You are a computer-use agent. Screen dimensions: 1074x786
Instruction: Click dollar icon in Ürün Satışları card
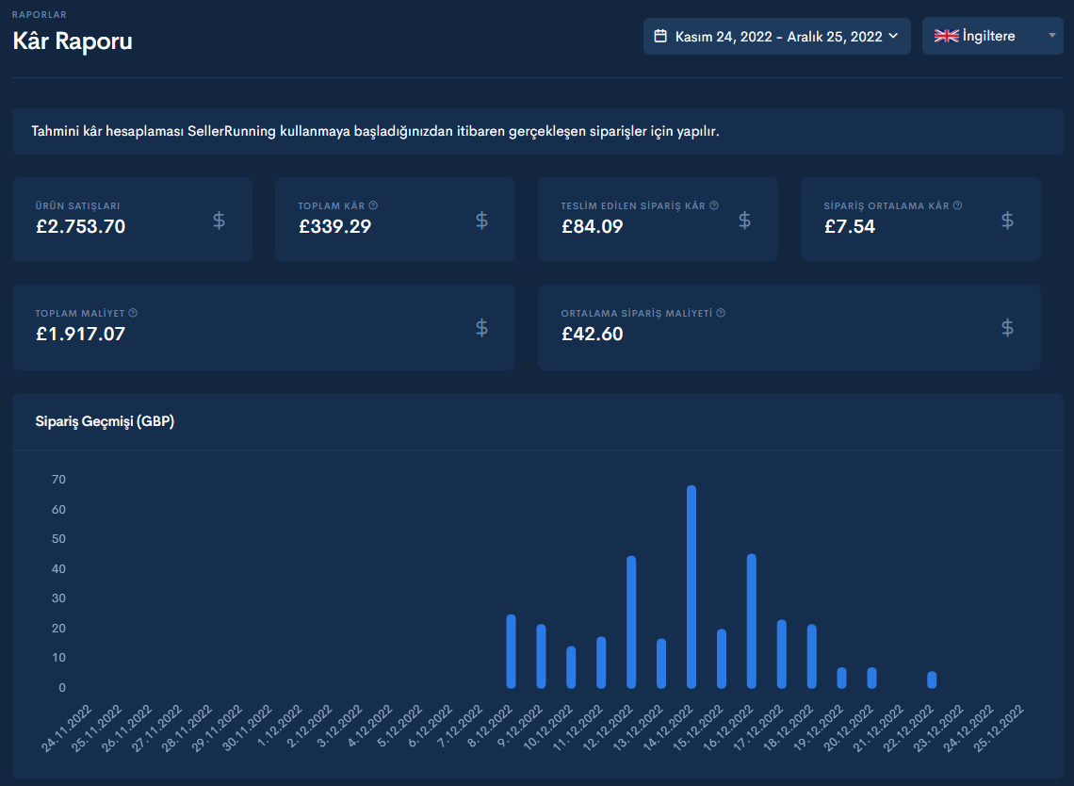coord(219,220)
